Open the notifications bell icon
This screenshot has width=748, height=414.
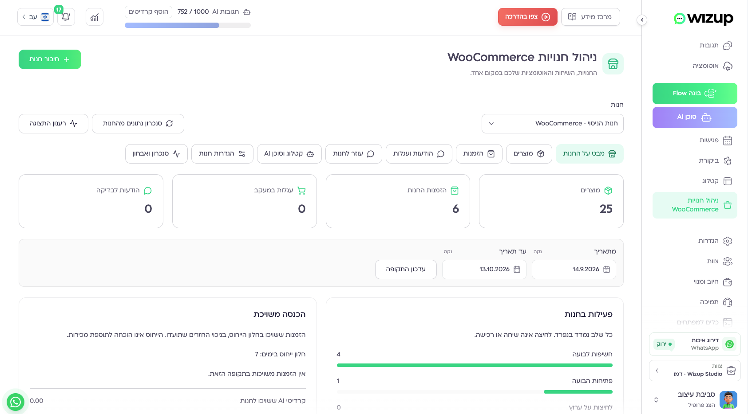pyautogui.click(x=66, y=17)
